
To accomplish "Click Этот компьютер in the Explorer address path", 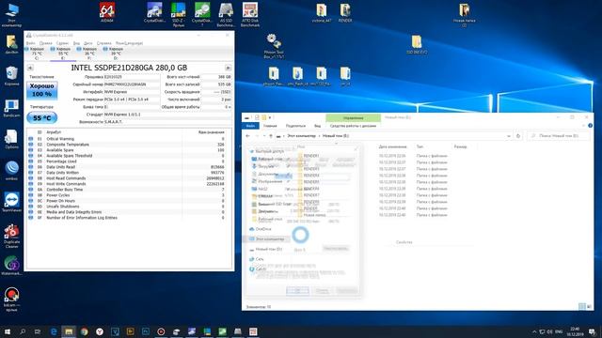I will point(301,136).
